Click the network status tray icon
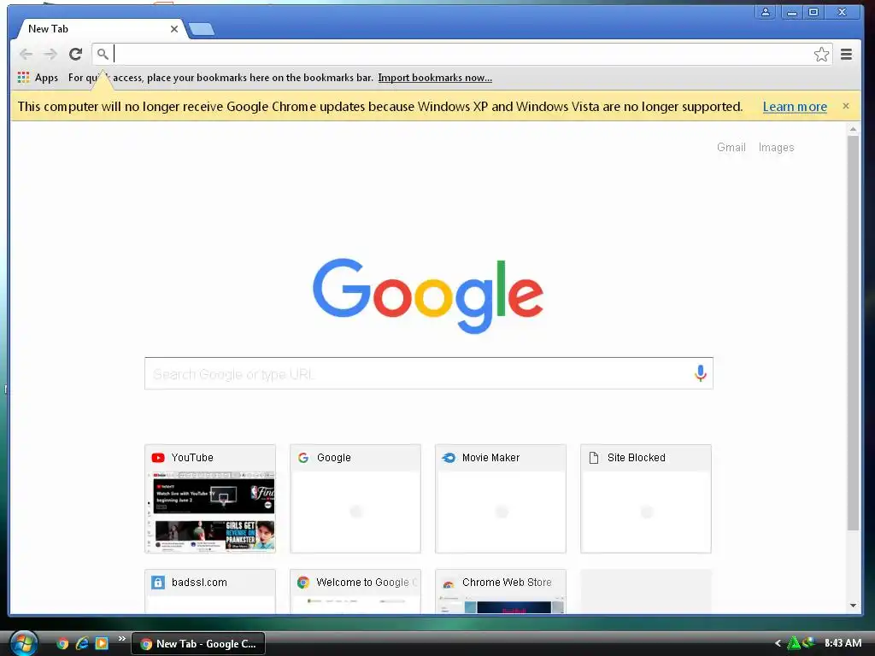This screenshot has width=875, height=656. pyautogui.click(x=808, y=642)
